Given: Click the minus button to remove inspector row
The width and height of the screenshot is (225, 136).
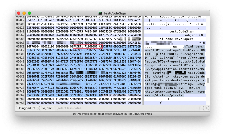Looking at the screenshot, I should coord(202,108).
